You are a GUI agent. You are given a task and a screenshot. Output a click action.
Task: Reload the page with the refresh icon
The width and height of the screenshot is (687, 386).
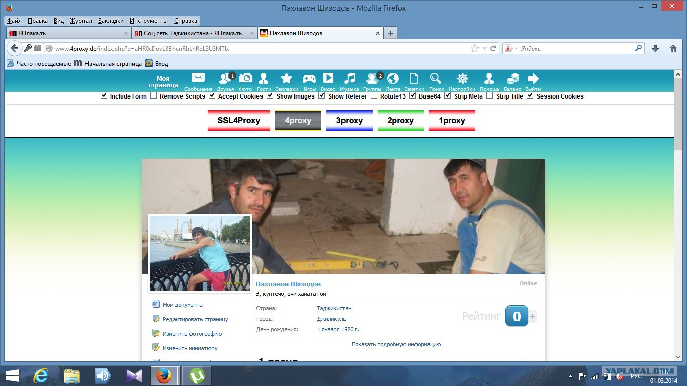click(x=493, y=49)
